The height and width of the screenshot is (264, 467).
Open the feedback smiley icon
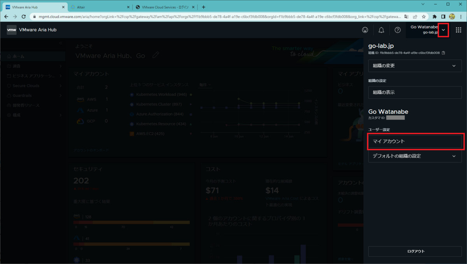[x=365, y=30]
